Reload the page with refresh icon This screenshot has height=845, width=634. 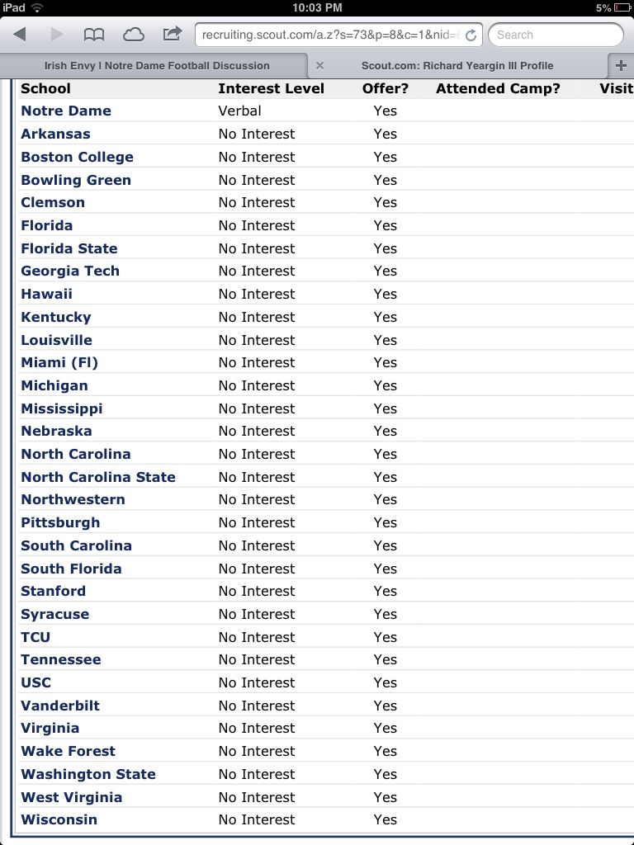(471, 35)
